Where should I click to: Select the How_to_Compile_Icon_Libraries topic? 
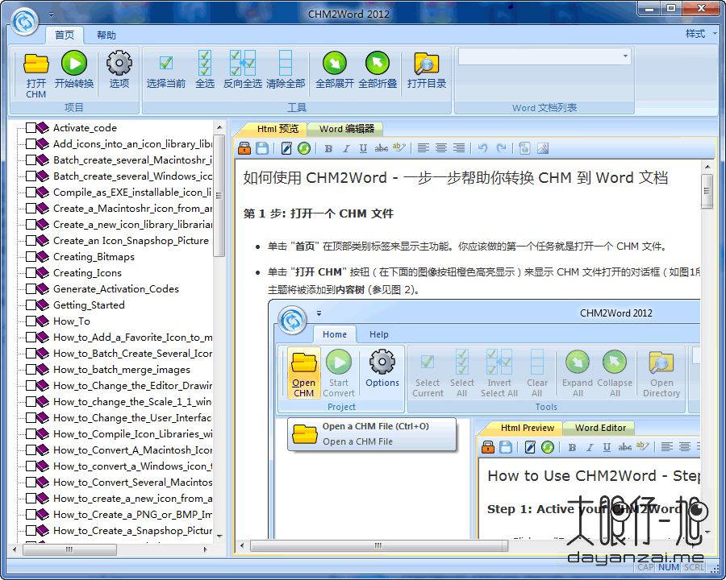tap(132, 434)
